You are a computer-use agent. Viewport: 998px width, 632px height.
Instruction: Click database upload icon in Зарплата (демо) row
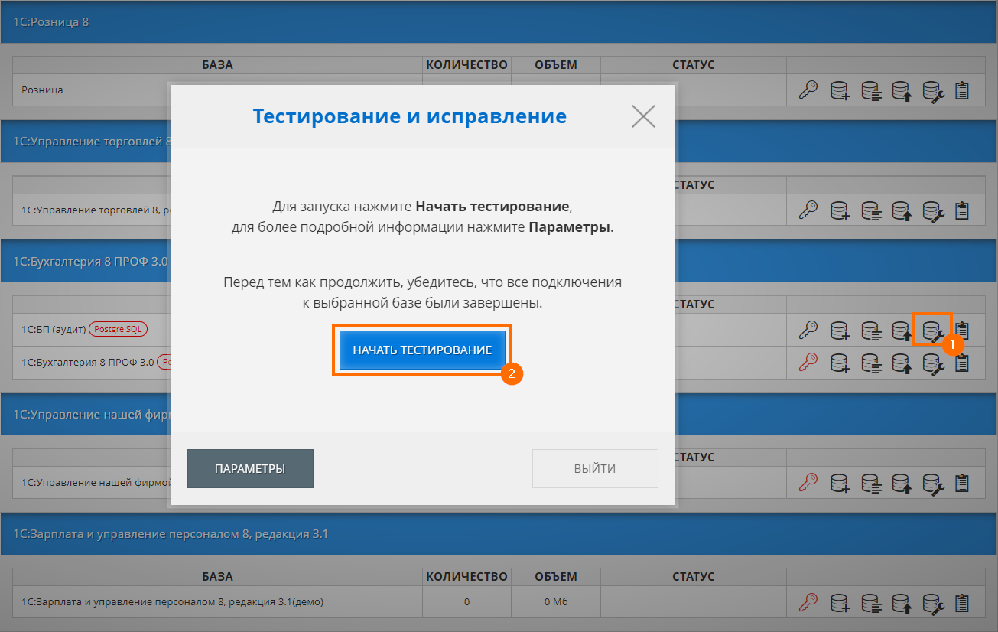coord(902,602)
